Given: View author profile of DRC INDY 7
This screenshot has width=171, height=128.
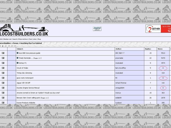Looking at the screenshot, I should (x=120, y=53).
